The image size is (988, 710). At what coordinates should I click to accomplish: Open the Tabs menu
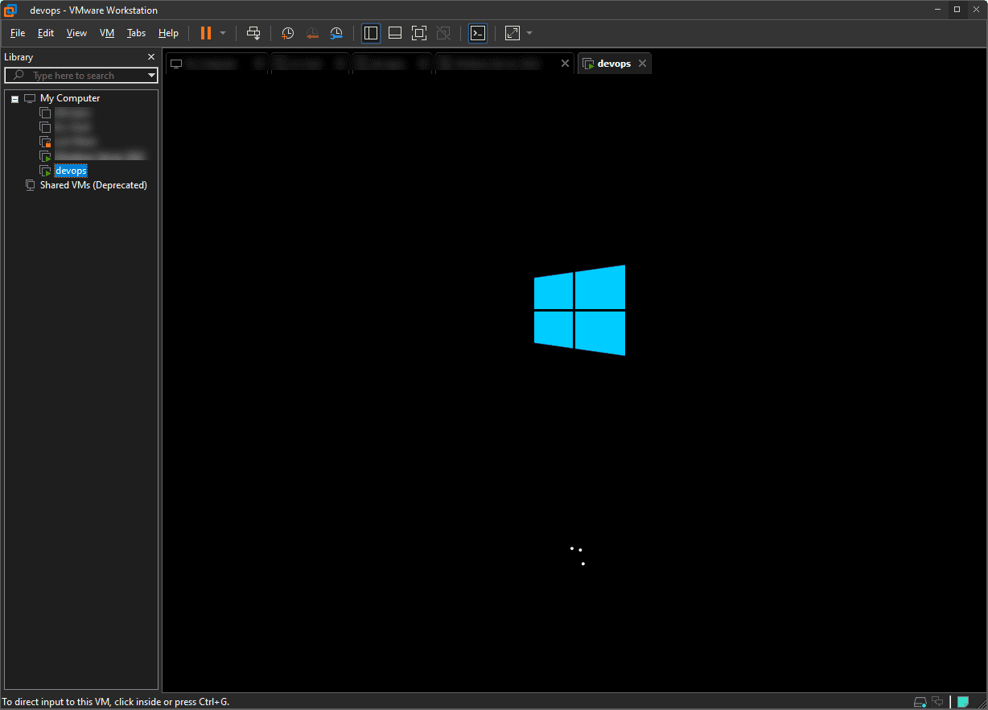point(136,33)
